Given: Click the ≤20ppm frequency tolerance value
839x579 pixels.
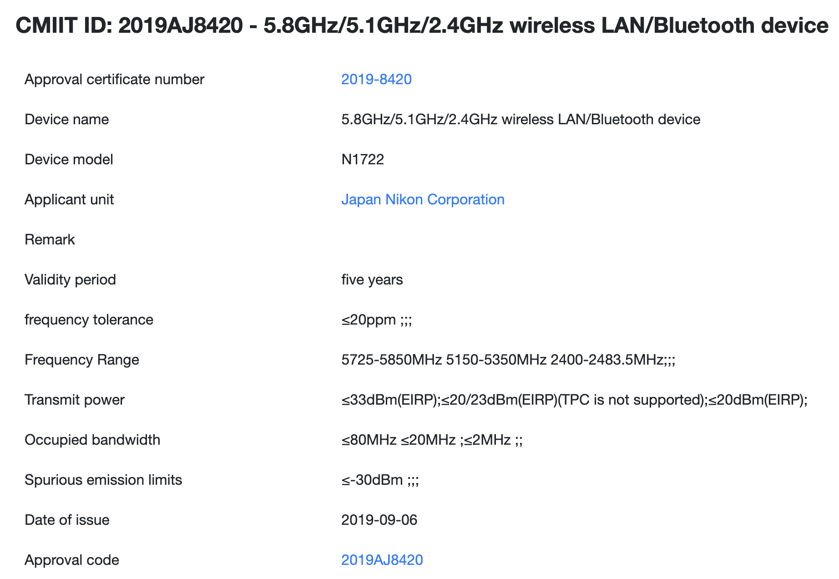Looking at the screenshot, I should (376, 320).
